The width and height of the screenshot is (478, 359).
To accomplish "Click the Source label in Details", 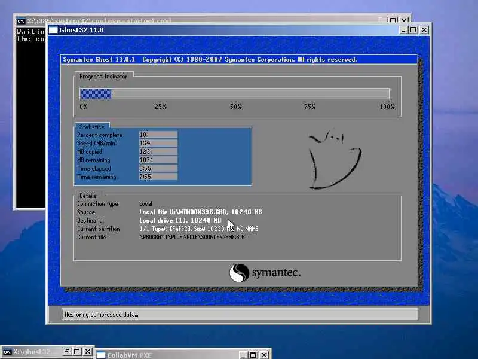I will [x=86, y=212].
